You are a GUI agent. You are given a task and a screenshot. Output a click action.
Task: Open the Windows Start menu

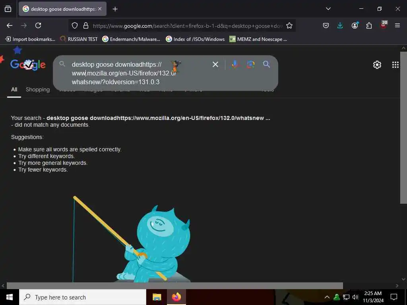[x=10, y=297]
